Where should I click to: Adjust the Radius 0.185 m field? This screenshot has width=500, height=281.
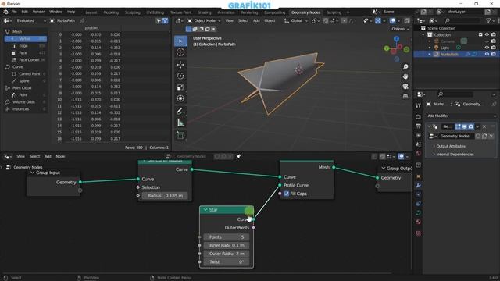pos(165,196)
